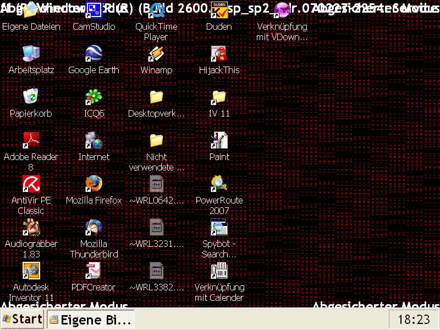Click the HijackThis shortcut icon
The height and width of the screenshot is (330, 440).
pyautogui.click(x=219, y=53)
